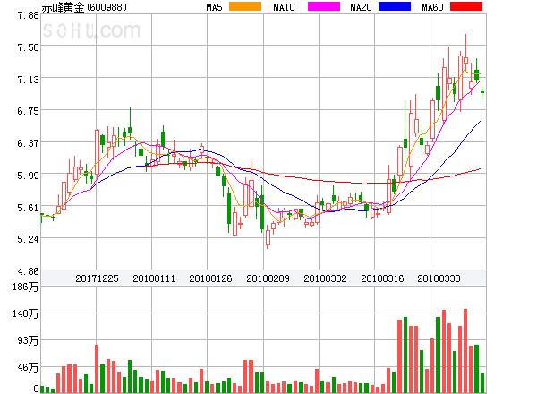
Task: Click the 5.24 price axis label
Action: coord(28,239)
